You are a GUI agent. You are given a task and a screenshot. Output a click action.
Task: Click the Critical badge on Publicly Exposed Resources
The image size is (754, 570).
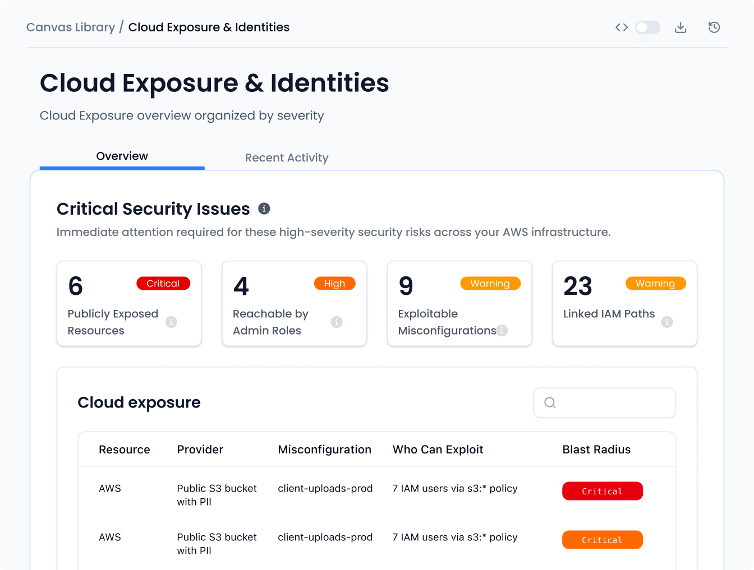[163, 283]
